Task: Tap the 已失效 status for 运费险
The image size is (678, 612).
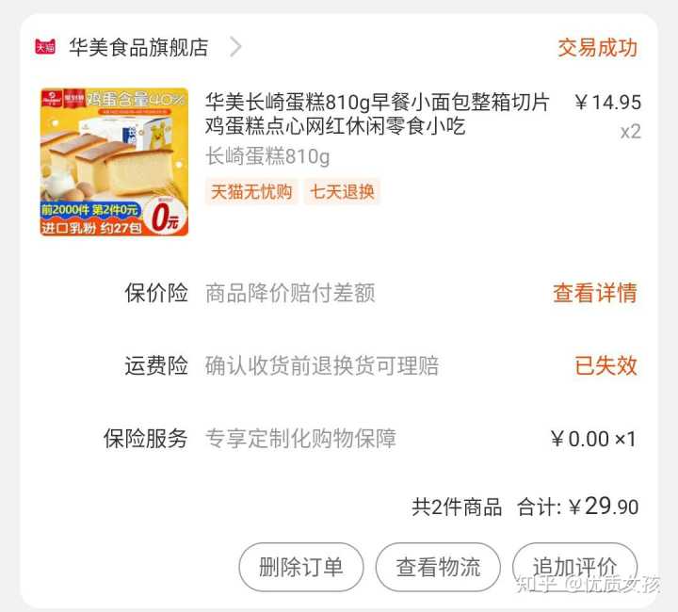Action: 605,365
